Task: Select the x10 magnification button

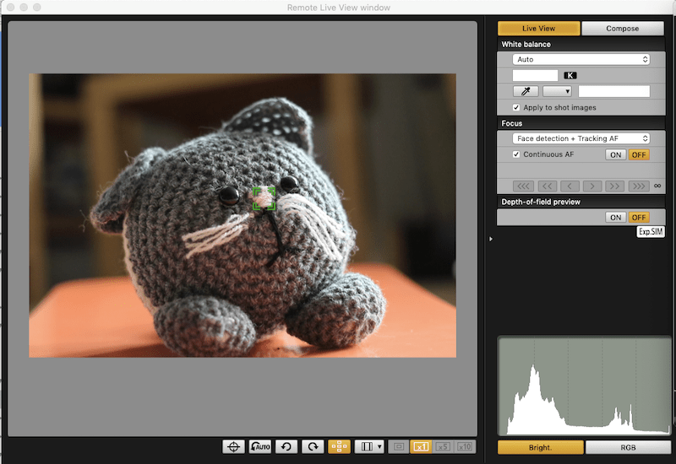Action: click(464, 447)
